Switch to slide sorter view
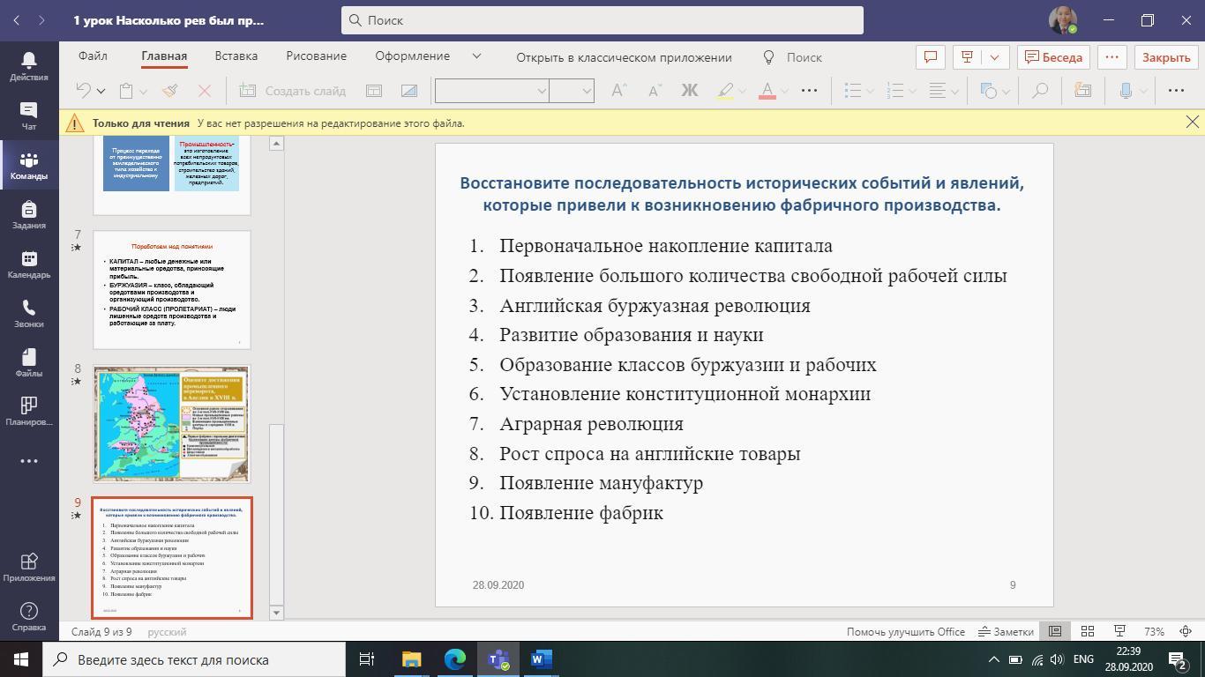 click(x=1088, y=631)
